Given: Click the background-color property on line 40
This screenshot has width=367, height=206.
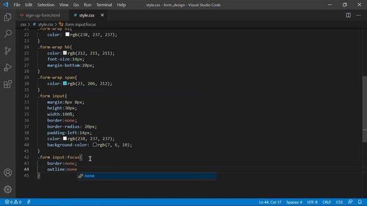Looking at the screenshot, I should [68, 145].
